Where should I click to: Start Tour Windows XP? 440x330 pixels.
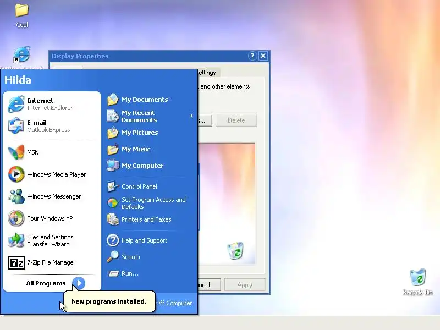coord(52,218)
